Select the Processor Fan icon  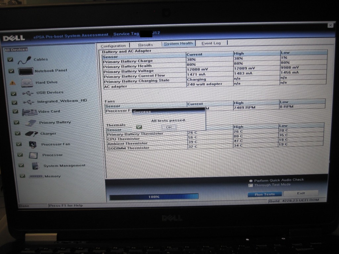tap(33, 145)
